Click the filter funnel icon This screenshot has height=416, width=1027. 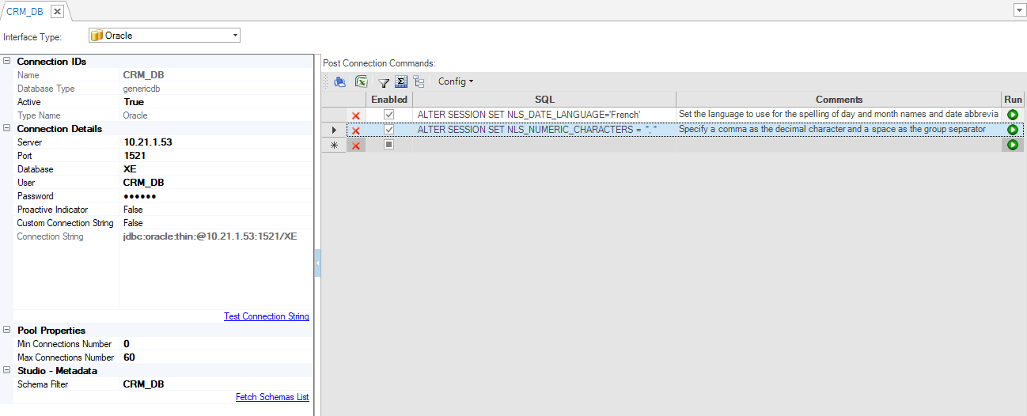tap(384, 81)
